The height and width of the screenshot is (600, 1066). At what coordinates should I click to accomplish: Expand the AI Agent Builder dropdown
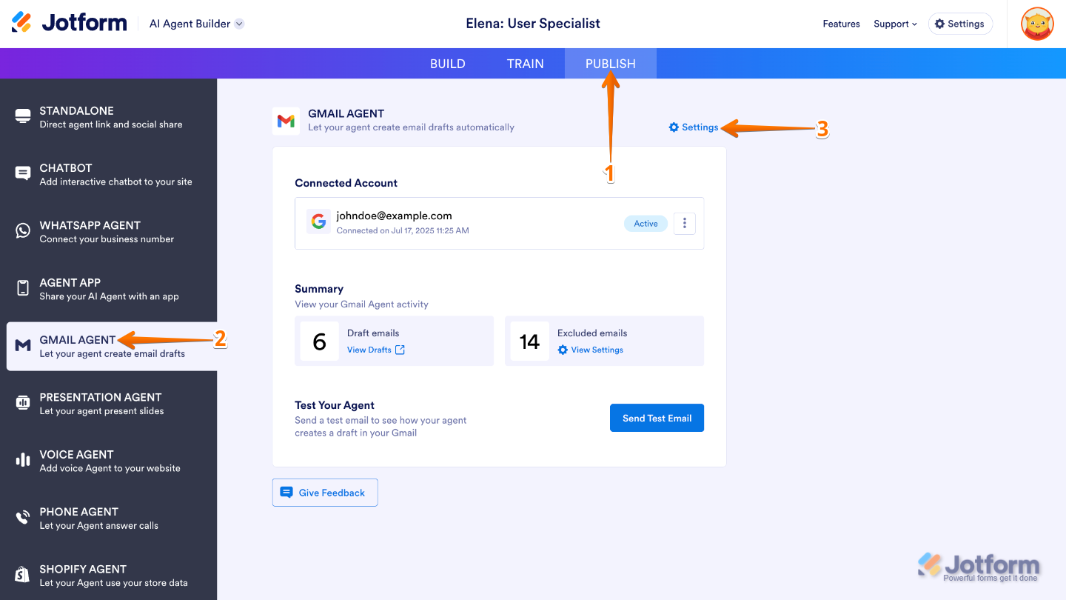239,24
